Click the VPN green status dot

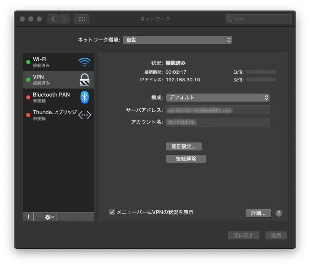[x=28, y=80]
